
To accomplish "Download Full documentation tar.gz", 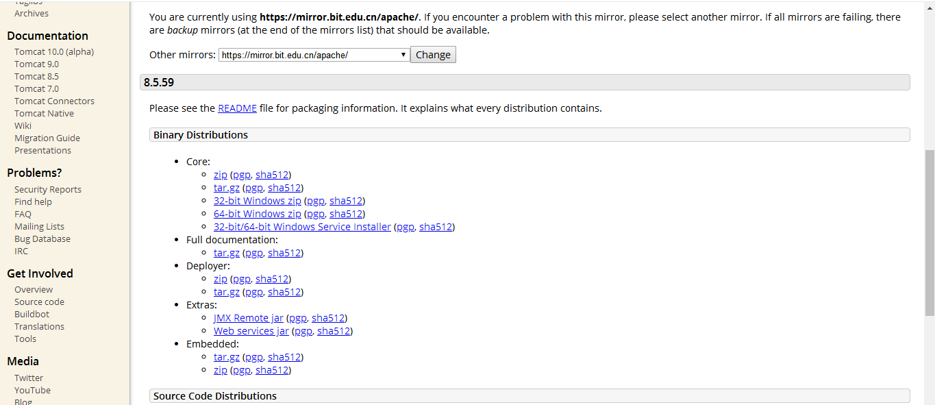I will 226,253.
